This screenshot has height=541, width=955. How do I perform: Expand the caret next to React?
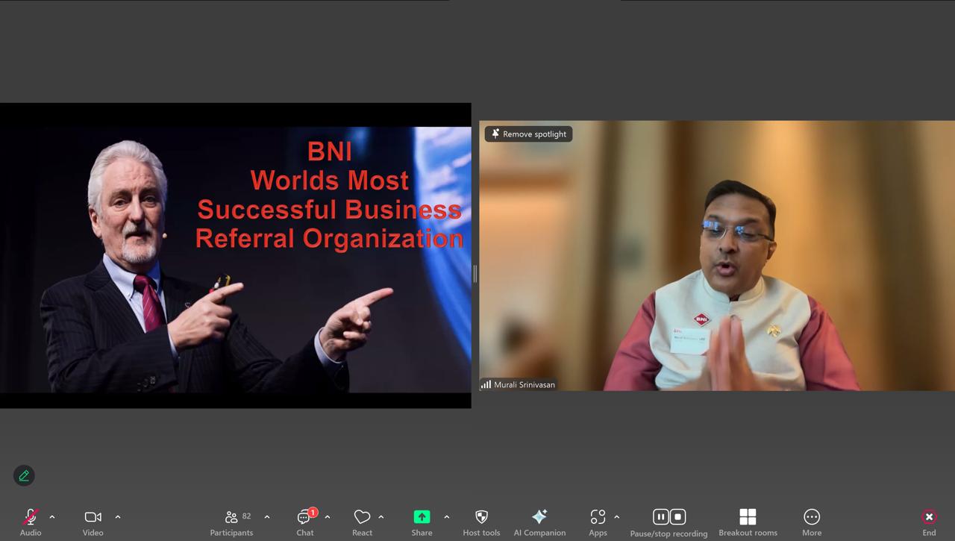[381, 517]
